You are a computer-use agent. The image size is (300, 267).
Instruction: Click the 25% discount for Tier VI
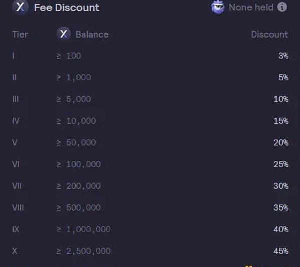(x=281, y=164)
